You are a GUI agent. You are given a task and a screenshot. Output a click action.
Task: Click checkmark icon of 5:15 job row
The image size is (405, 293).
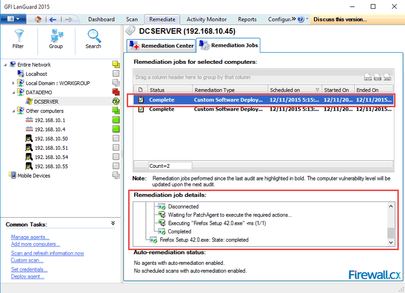click(x=141, y=100)
